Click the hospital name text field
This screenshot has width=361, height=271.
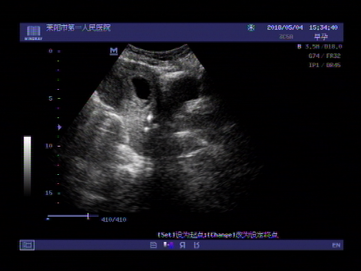pos(78,28)
